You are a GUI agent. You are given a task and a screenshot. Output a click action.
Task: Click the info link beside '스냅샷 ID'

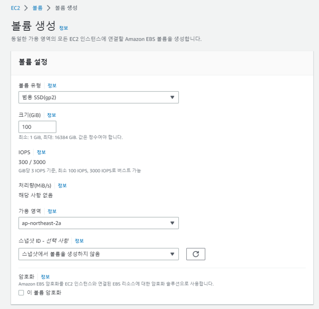pos(79,241)
